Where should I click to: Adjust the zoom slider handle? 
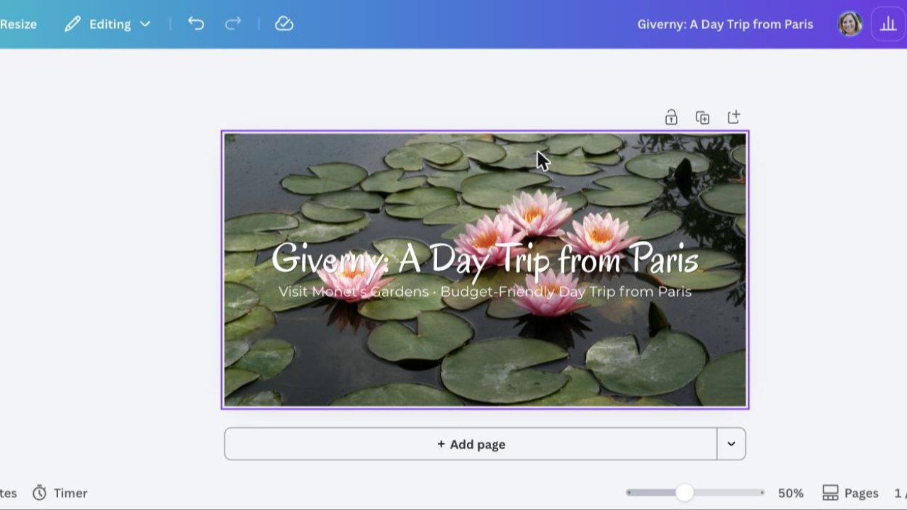(x=685, y=493)
